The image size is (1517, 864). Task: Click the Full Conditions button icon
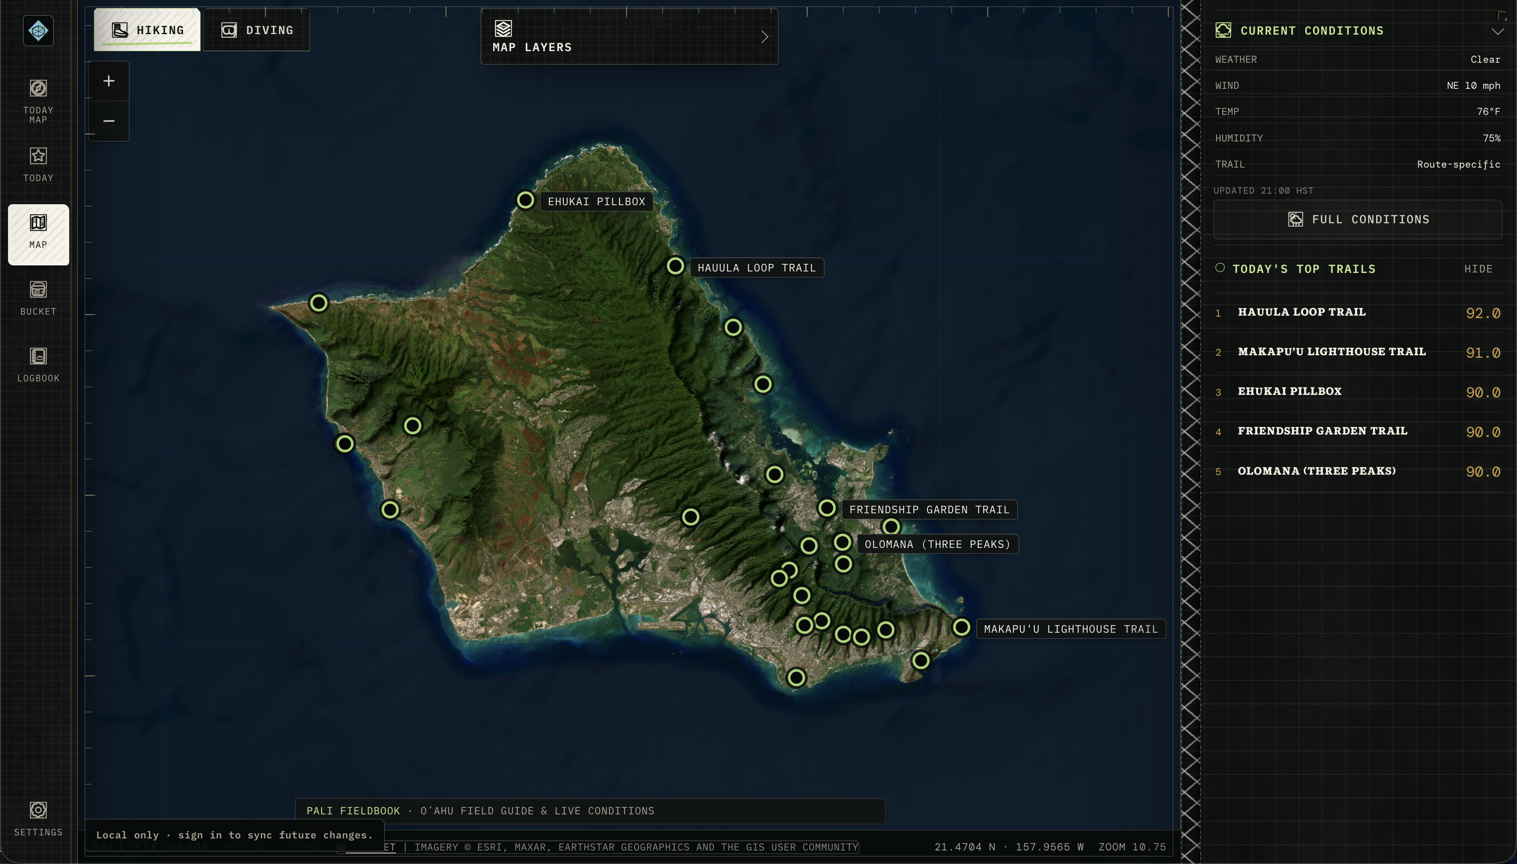pyautogui.click(x=1296, y=220)
